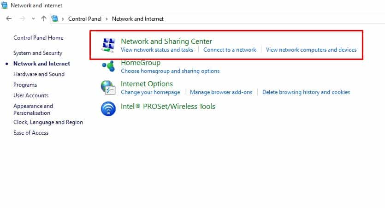Screen dimensions: 385x208
Task: Open Hardware and Sound category
Action: pos(39,74)
